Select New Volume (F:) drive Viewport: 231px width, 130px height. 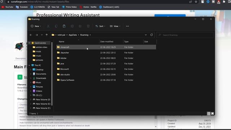point(42,108)
